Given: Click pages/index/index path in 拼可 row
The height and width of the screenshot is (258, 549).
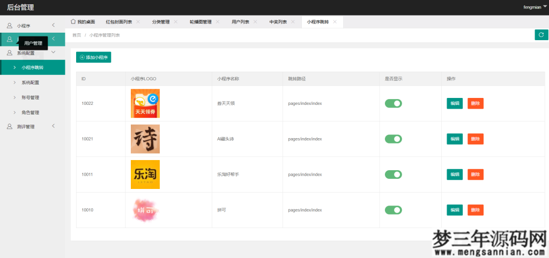Looking at the screenshot, I should click(x=305, y=210).
